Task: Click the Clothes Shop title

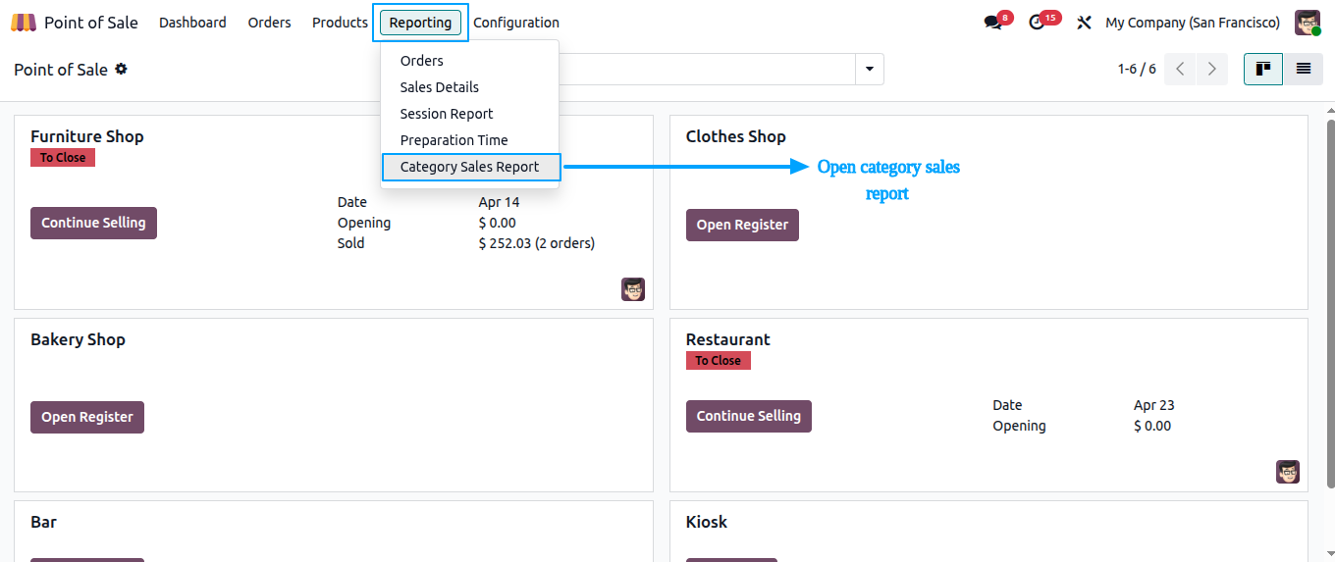Action: 736,136
